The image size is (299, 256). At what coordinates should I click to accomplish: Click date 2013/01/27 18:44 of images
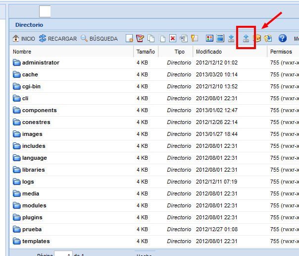point(217,134)
